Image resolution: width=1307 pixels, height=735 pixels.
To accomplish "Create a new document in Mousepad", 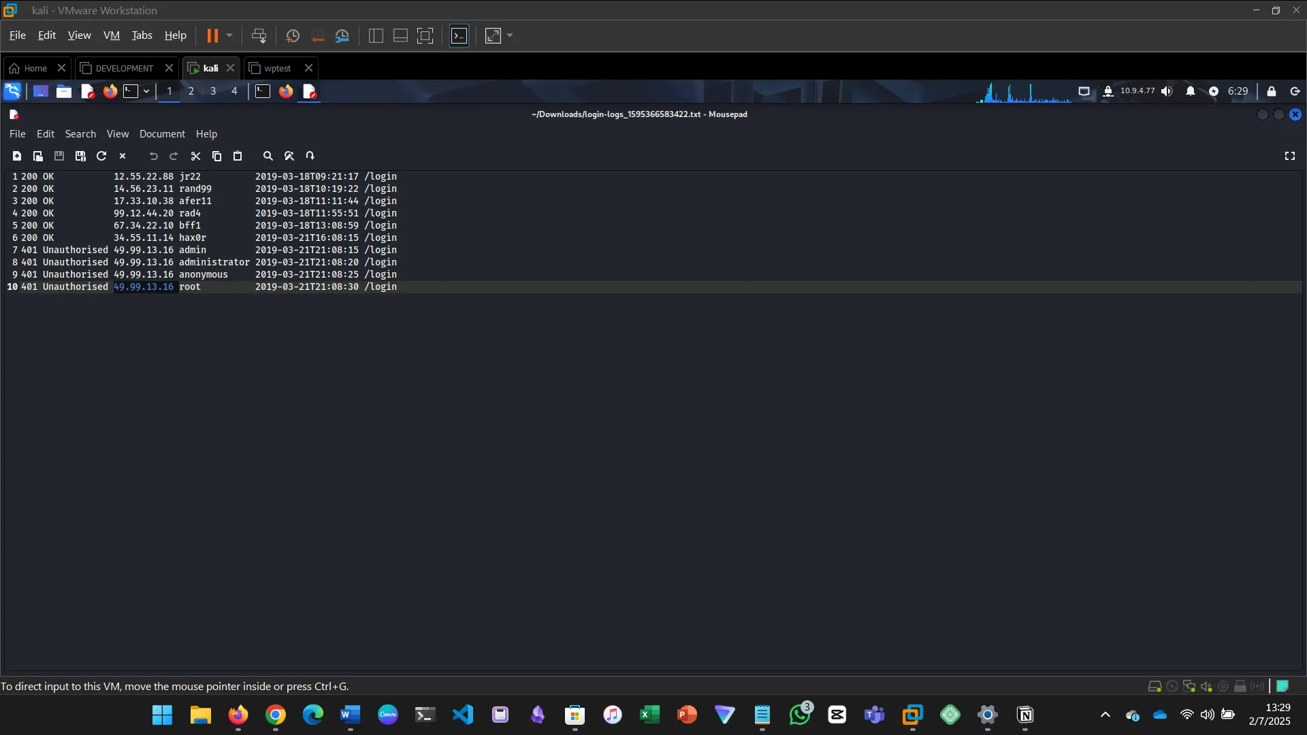I will coord(17,156).
